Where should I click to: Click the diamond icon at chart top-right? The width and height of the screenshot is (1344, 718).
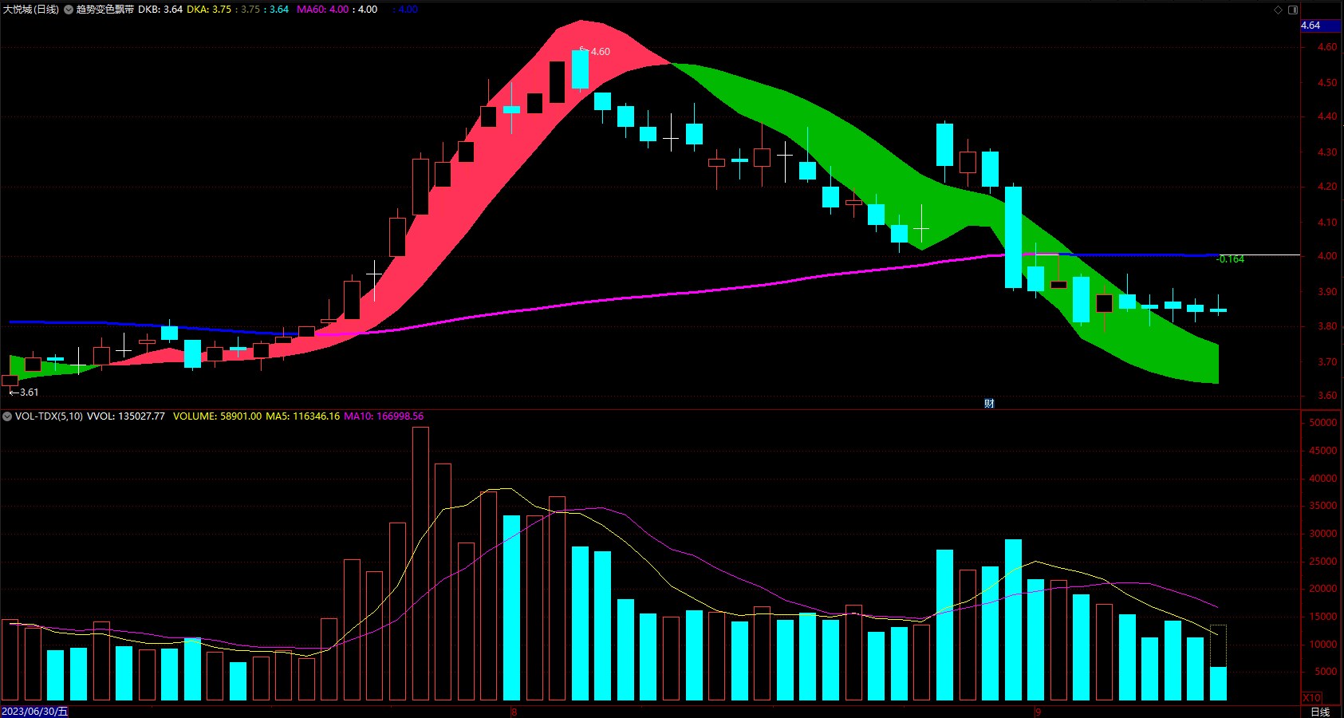coord(1278,10)
